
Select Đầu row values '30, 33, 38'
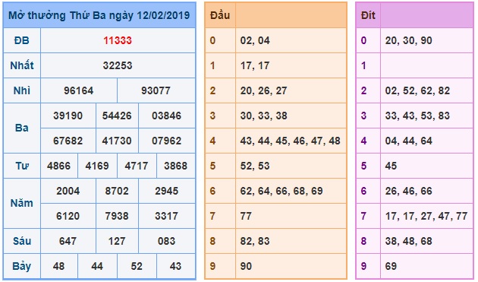pyautogui.click(x=263, y=116)
